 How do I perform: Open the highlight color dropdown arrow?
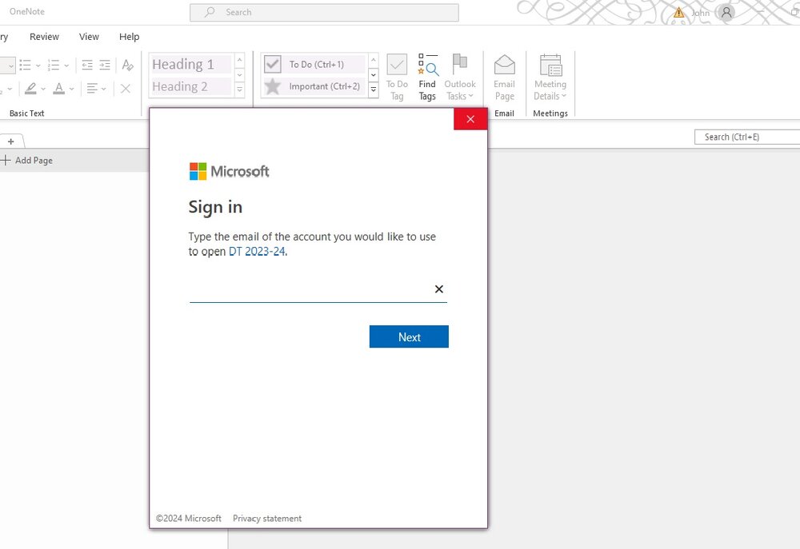[43, 89]
